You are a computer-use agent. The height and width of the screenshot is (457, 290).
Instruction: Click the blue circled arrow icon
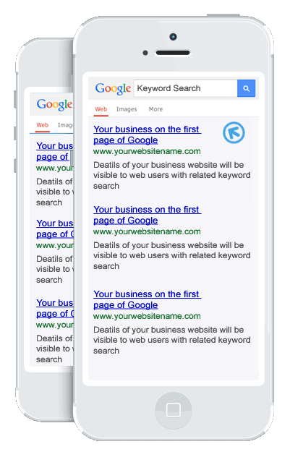tap(234, 132)
